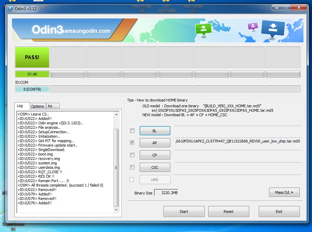
Task: Click log line 'system.img'
Action: 37,163
